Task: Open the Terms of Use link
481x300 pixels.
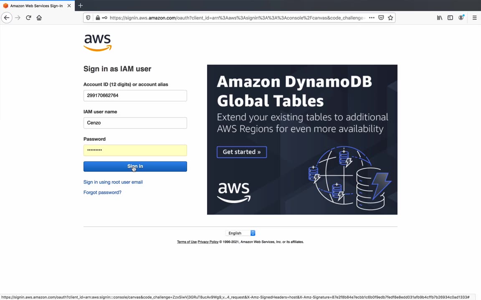Action: 187,242
